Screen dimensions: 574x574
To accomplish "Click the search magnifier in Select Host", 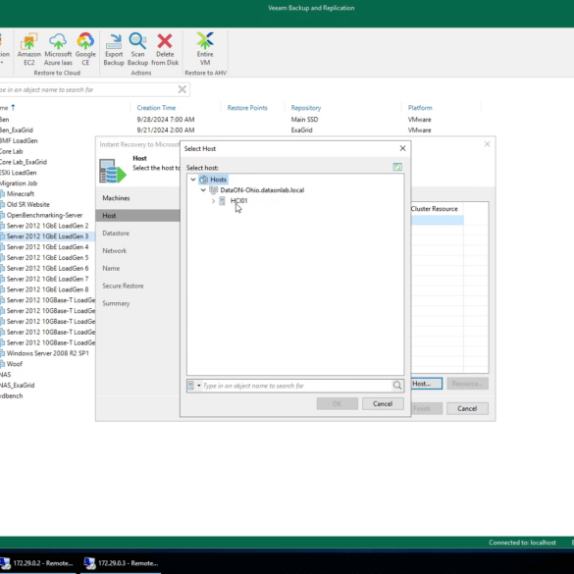I will [x=397, y=386].
